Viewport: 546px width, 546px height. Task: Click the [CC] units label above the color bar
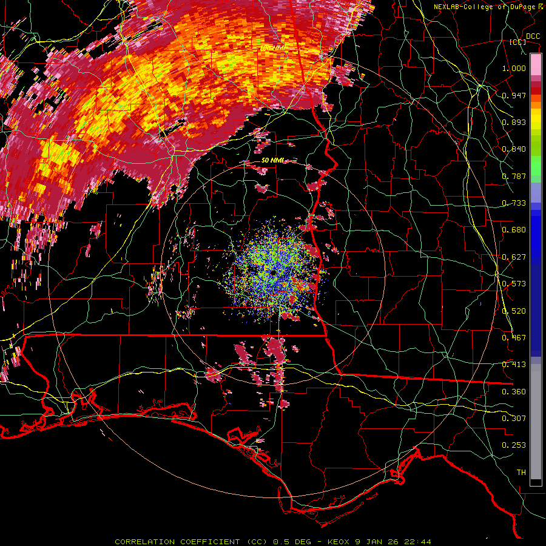click(517, 42)
